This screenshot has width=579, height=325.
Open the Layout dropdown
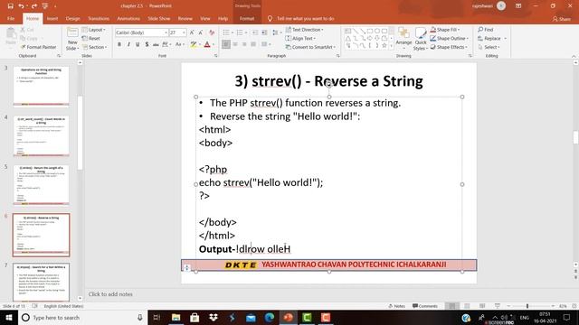[x=94, y=30]
